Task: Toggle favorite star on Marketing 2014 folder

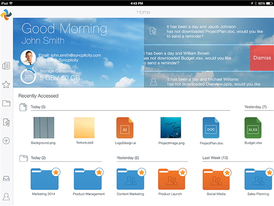Action: 56,172
